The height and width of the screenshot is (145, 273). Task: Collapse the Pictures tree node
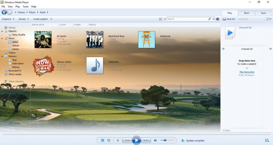[2, 57]
